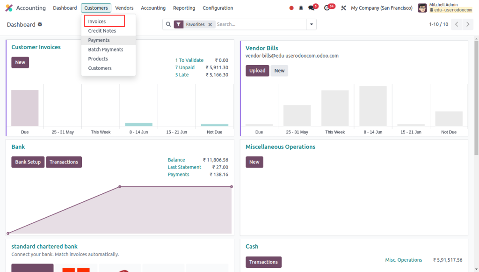The width and height of the screenshot is (479, 272).
Task: Open the search options dropdown arrow
Action: (x=311, y=24)
